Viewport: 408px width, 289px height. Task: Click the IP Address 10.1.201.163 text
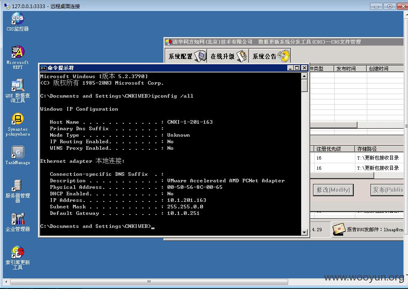click(x=187, y=200)
